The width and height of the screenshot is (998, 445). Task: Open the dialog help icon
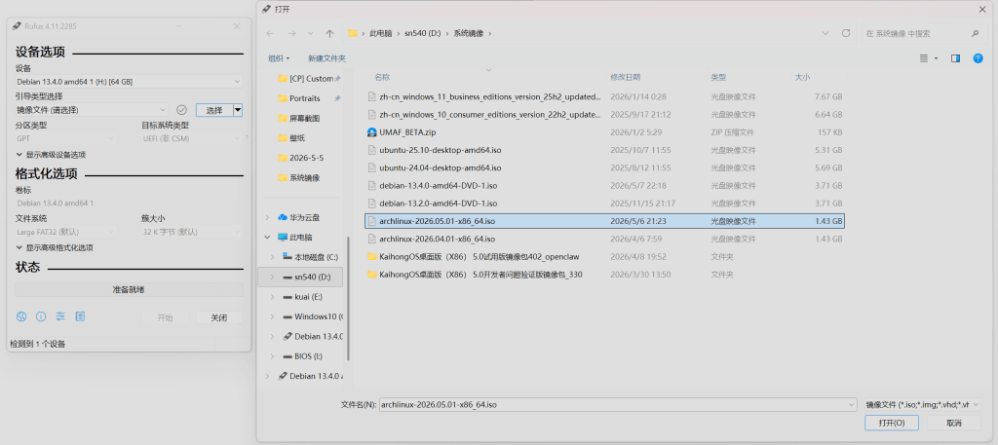tap(979, 58)
